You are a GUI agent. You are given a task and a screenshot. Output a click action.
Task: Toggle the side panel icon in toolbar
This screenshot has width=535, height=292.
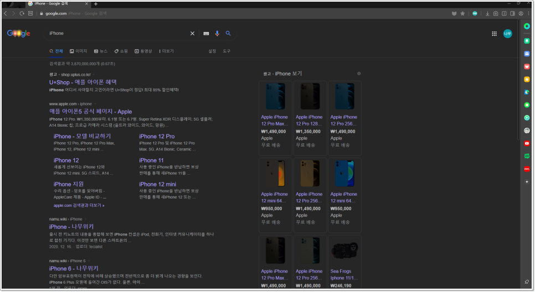click(x=512, y=13)
